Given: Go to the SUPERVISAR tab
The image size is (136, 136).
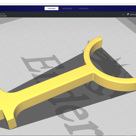Looking at the screenshot, I should click(84, 8).
